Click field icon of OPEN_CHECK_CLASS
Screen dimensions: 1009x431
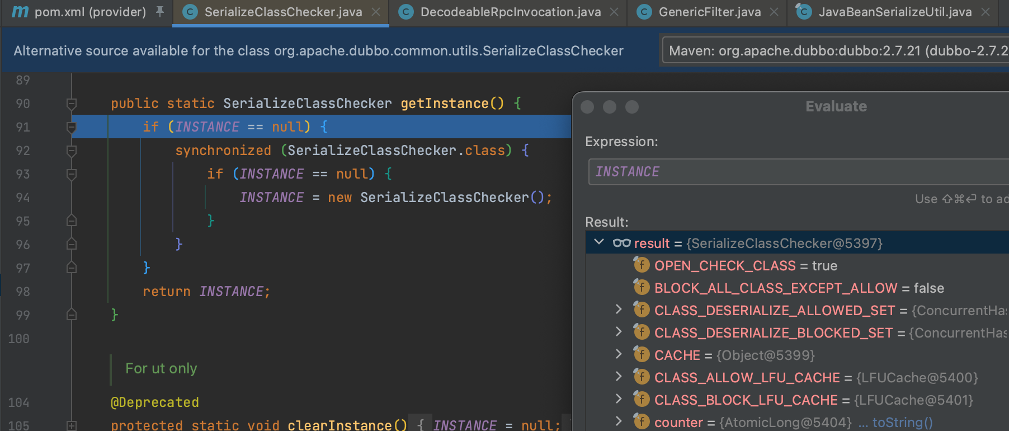pyautogui.click(x=641, y=265)
